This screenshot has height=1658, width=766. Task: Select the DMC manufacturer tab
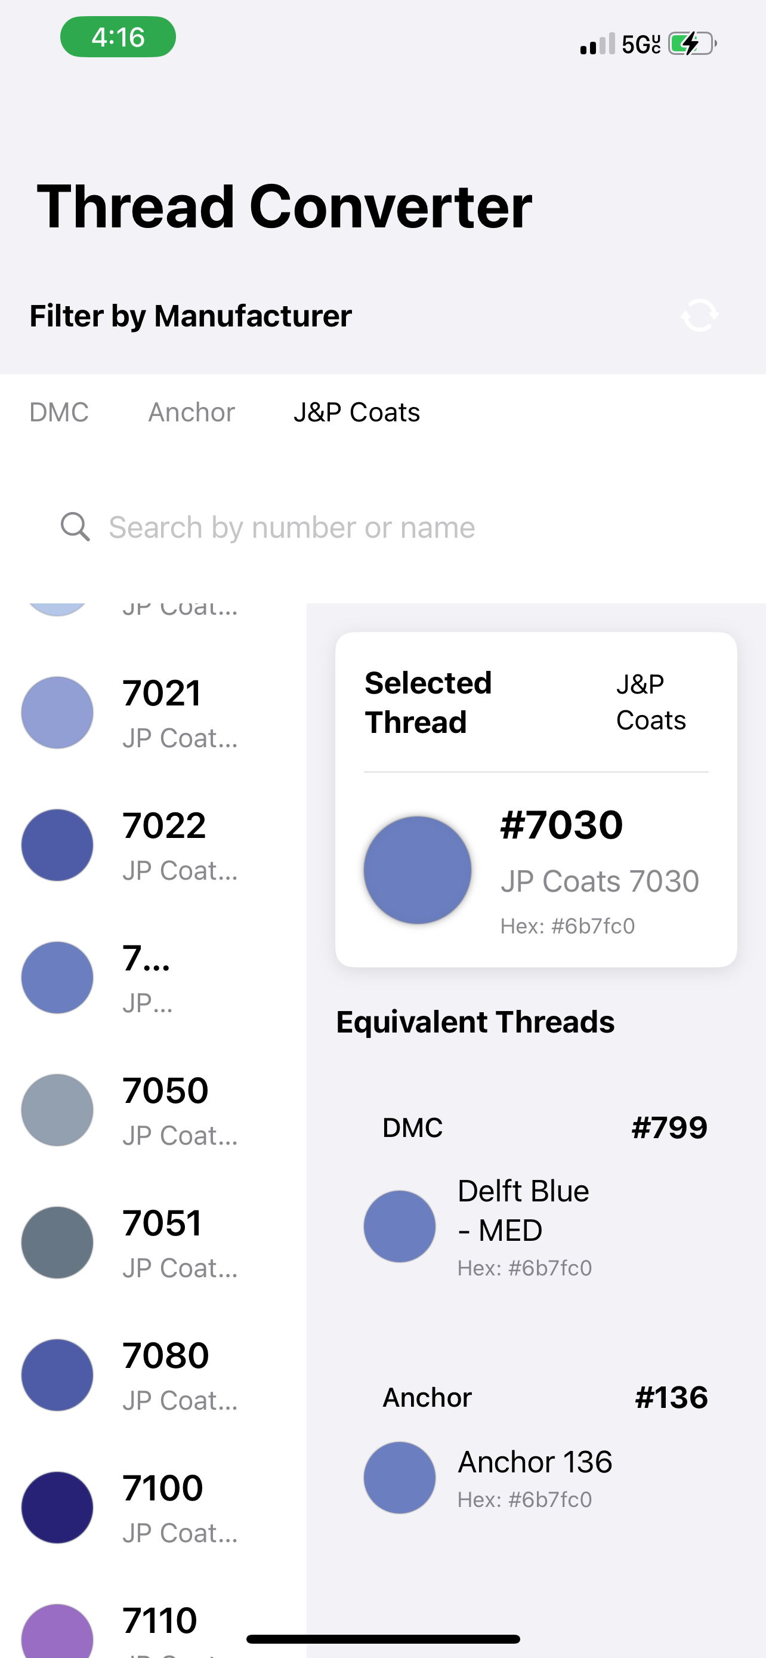[59, 412]
